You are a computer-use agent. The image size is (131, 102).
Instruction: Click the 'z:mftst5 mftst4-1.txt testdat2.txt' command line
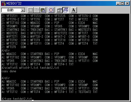30,68
